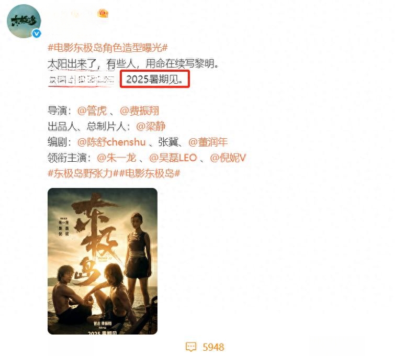Open director mention @管虎

click(92, 110)
